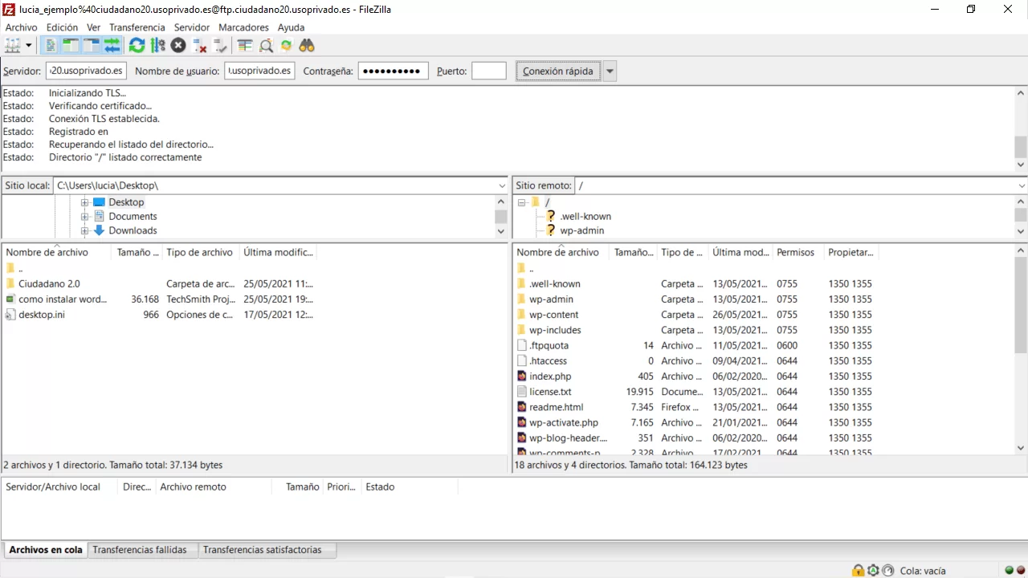The height and width of the screenshot is (578, 1028).
Task: Open the speed limits gauge icon
Action: tap(888, 571)
